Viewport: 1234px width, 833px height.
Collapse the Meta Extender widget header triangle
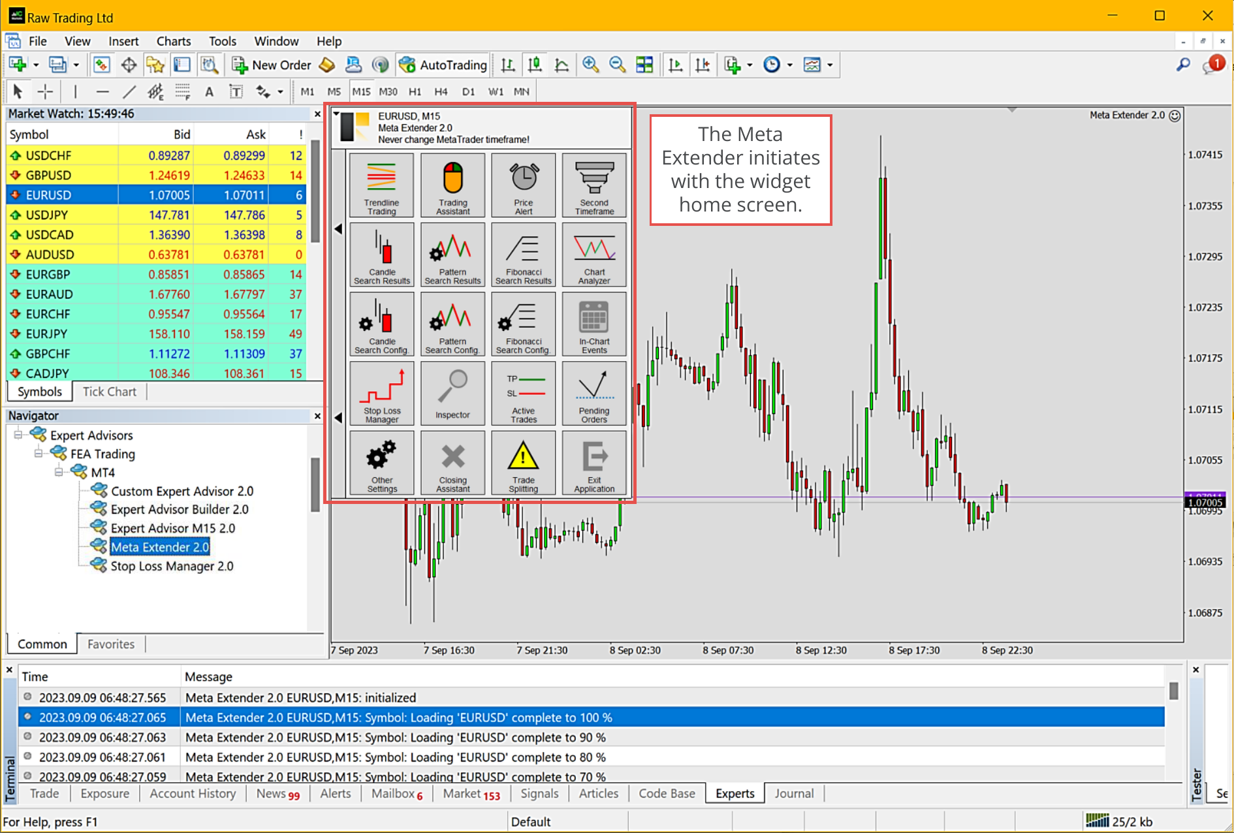tap(336, 114)
